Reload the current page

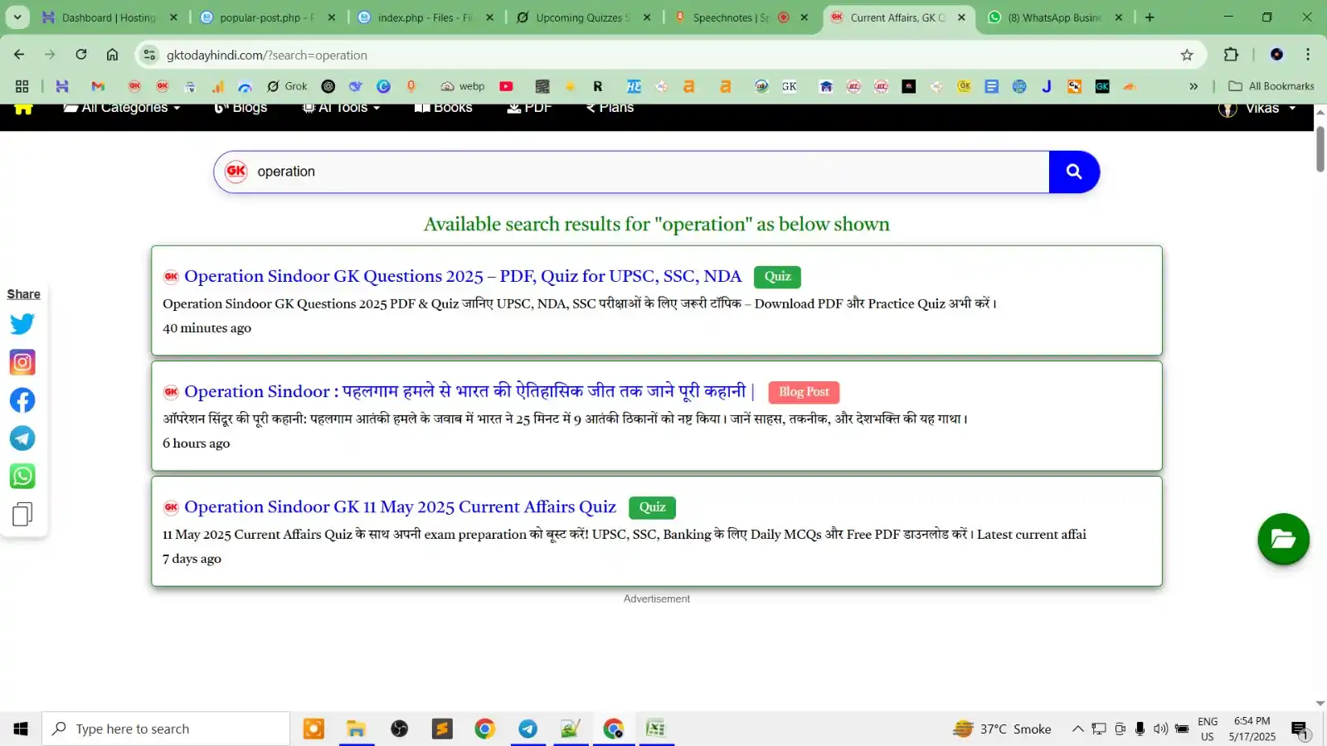[81, 55]
